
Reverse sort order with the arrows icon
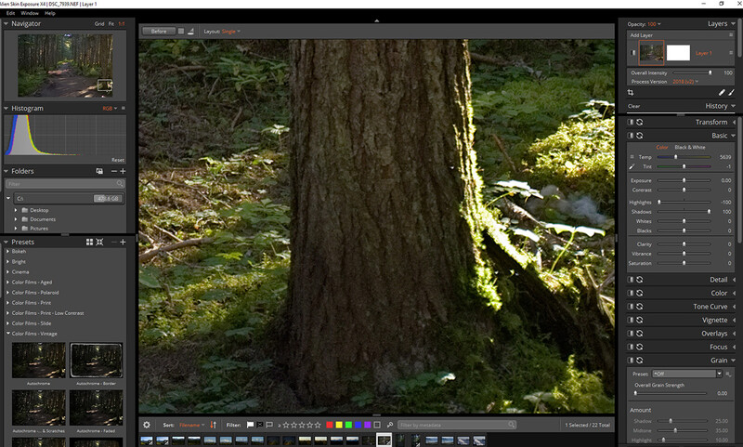coord(214,426)
